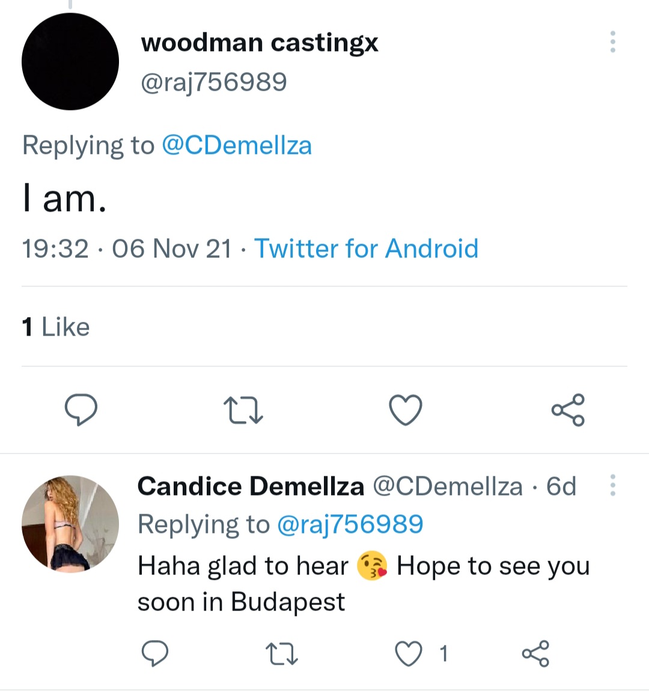Viewport: 649px width, 693px height.
Task: Open the @raj756989 mention link
Action: (350, 525)
